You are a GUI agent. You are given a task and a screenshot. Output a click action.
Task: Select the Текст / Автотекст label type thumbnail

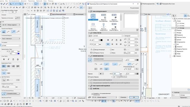(93, 17)
